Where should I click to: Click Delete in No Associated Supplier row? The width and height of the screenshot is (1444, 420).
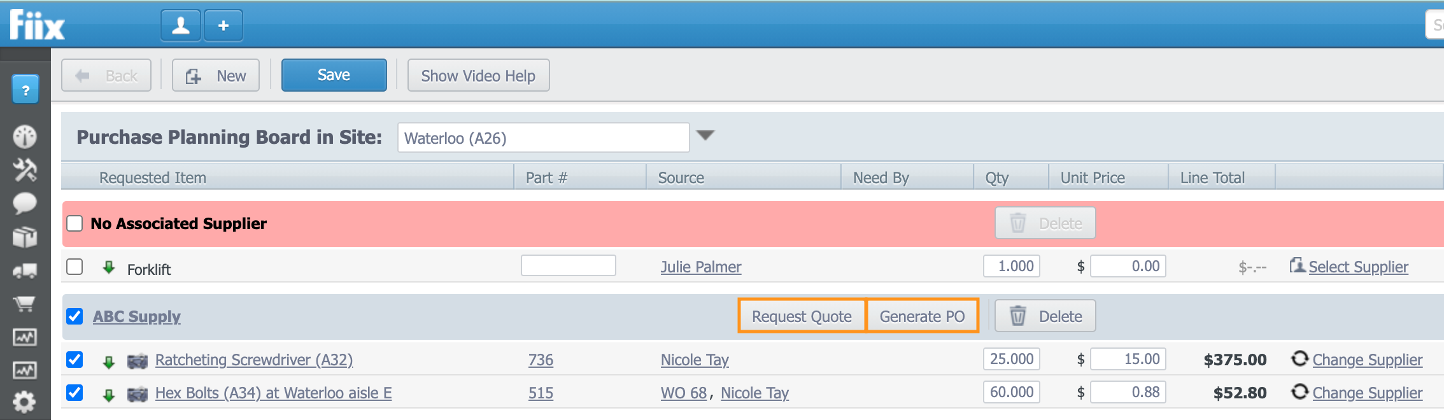[x=1045, y=223]
